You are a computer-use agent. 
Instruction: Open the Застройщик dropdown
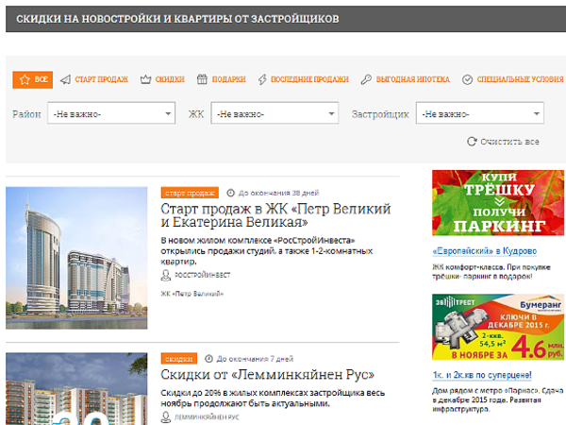[x=480, y=113]
